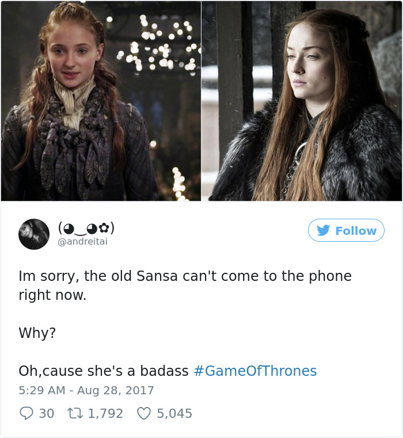Click the word "Sansa" in the tweet text

157,276
